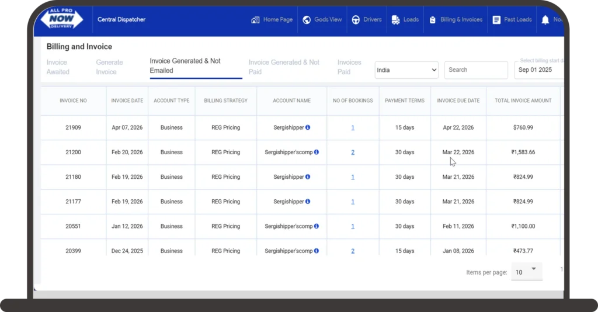The height and width of the screenshot is (312, 598).
Task: Click the Search input field
Action: pos(476,70)
